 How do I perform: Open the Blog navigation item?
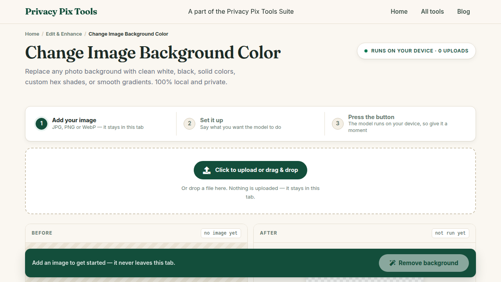(x=463, y=12)
